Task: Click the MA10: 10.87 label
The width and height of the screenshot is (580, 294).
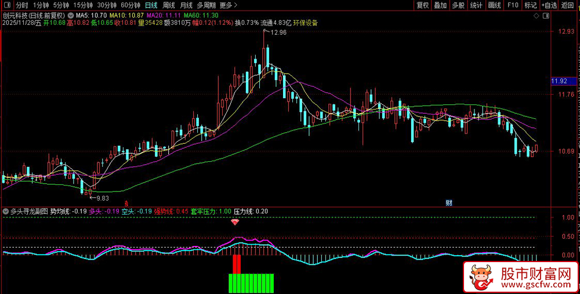Action: point(127,16)
